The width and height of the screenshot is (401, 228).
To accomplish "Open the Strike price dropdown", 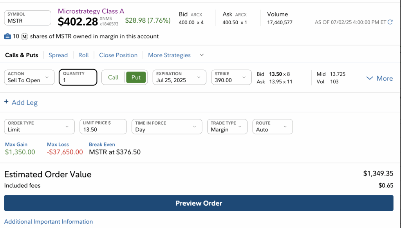I will 231,77.
